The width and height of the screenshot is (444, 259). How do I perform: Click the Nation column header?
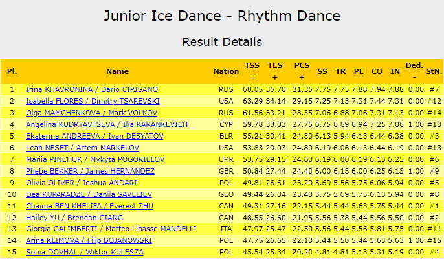click(226, 71)
